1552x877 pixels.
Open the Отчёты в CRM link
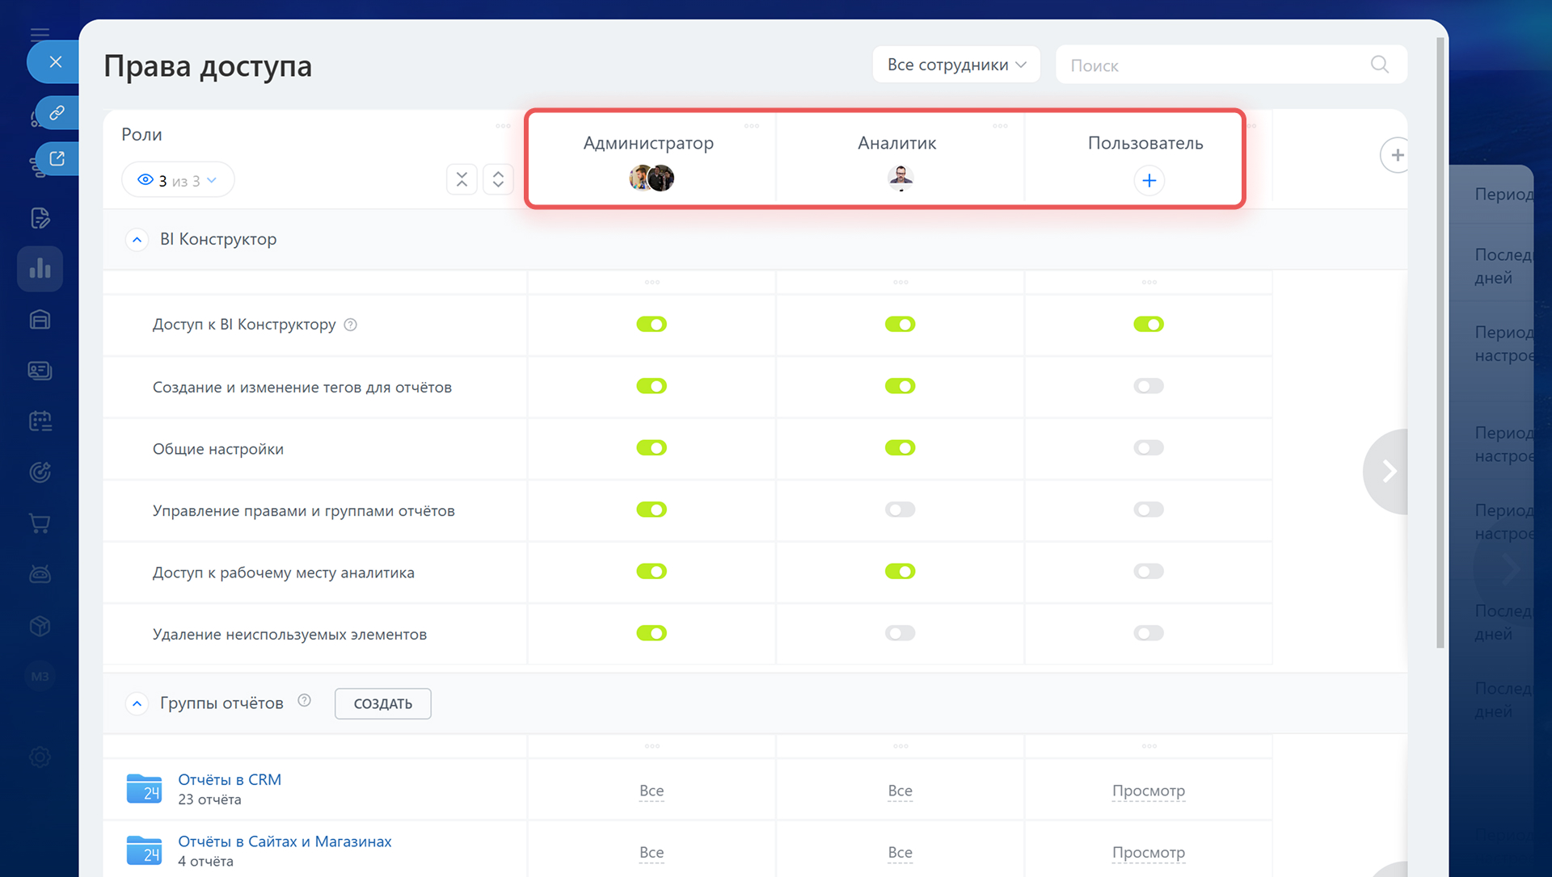pos(230,780)
